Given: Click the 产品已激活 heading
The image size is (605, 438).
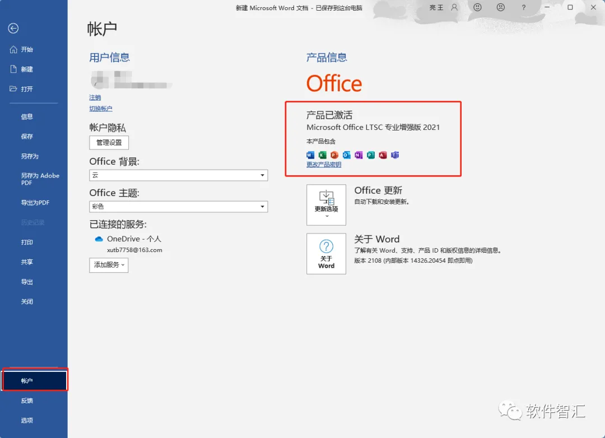Looking at the screenshot, I should 329,115.
